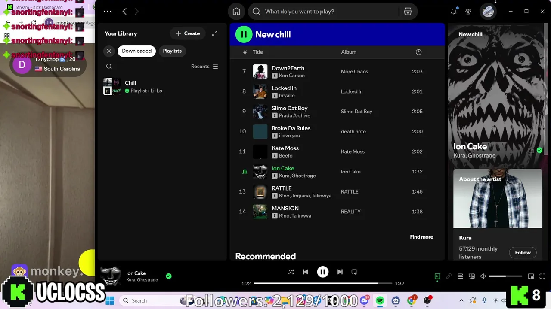Click the magnifier icon in the search bar
The image size is (551, 309).
tap(257, 12)
